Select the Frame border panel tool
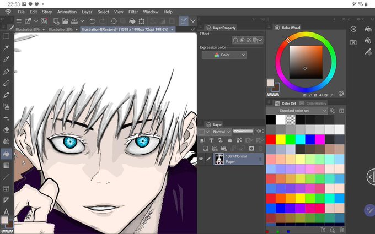 click(6, 189)
